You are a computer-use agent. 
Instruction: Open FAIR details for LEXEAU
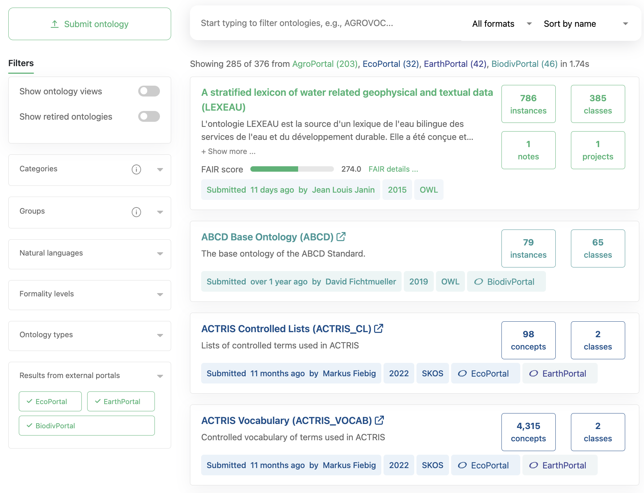click(x=393, y=169)
